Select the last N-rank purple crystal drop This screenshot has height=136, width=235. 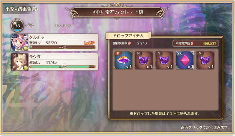[205, 60]
